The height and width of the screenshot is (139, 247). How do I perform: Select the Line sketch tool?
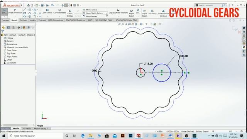coord(25,10)
